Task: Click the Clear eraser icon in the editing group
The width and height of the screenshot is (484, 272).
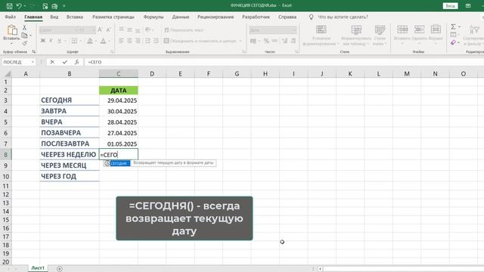Action: pyautogui.click(x=453, y=42)
